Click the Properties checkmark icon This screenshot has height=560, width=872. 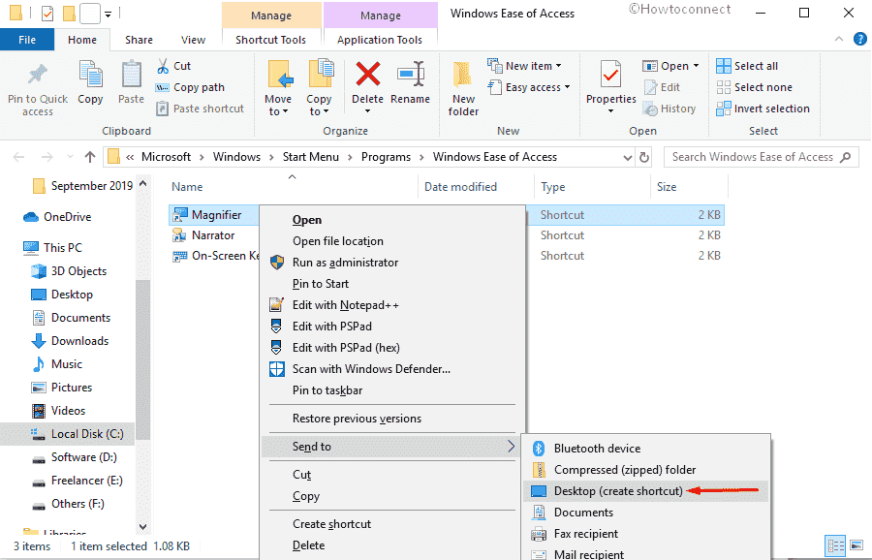610,75
